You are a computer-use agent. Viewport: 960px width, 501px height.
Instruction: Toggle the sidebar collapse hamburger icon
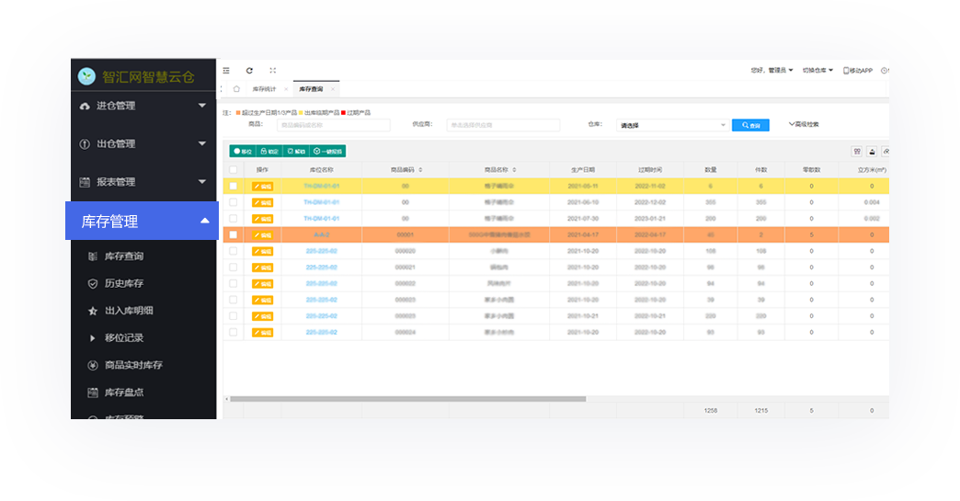226,70
